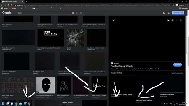Open the 'black.' Photos Facebook thumbnail
The height and width of the screenshot is (106, 189).
pyautogui.click(x=99, y=85)
